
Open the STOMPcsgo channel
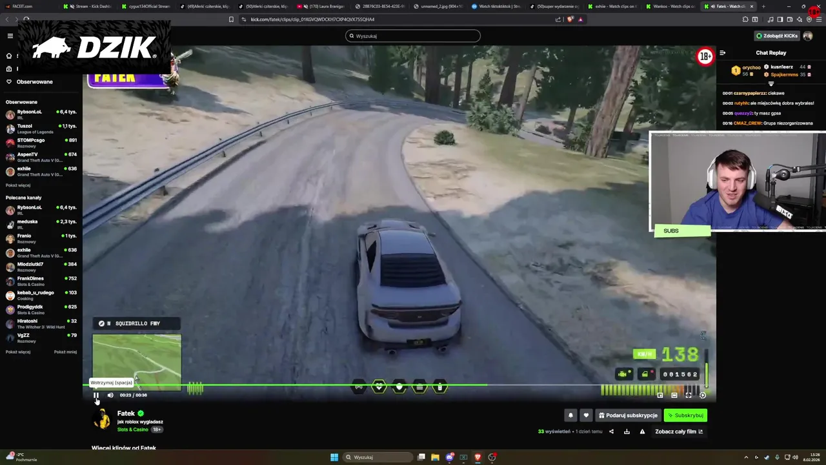[41, 143]
